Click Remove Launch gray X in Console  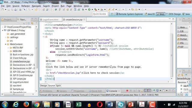[x=131, y=91]
